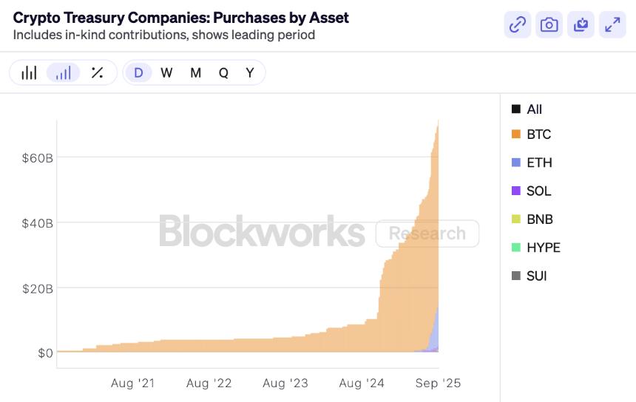The height and width of the screenshot is (402, 636).
Task: Expand the chart to fullscreen
Action: [612, 24]
